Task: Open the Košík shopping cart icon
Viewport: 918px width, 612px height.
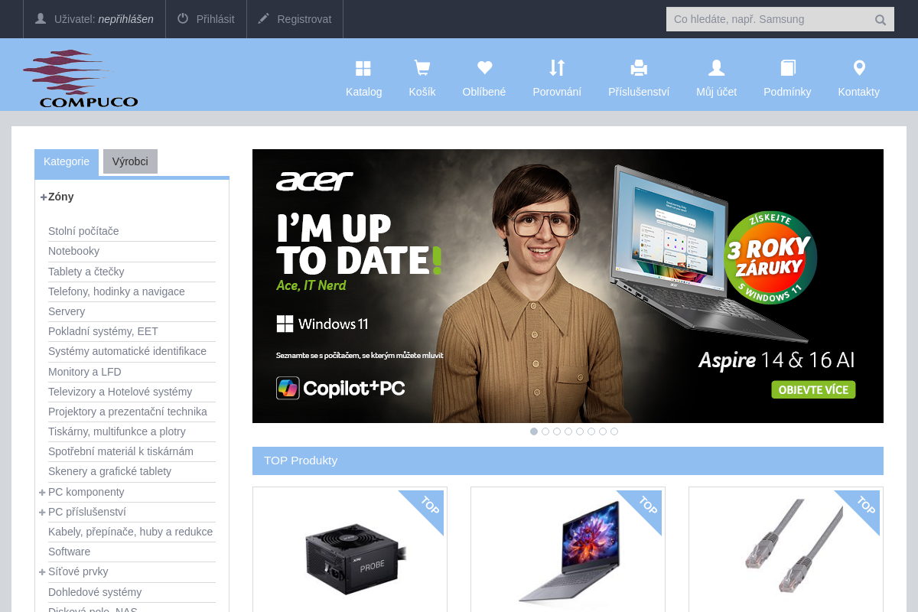Action: tap(422, 68)
